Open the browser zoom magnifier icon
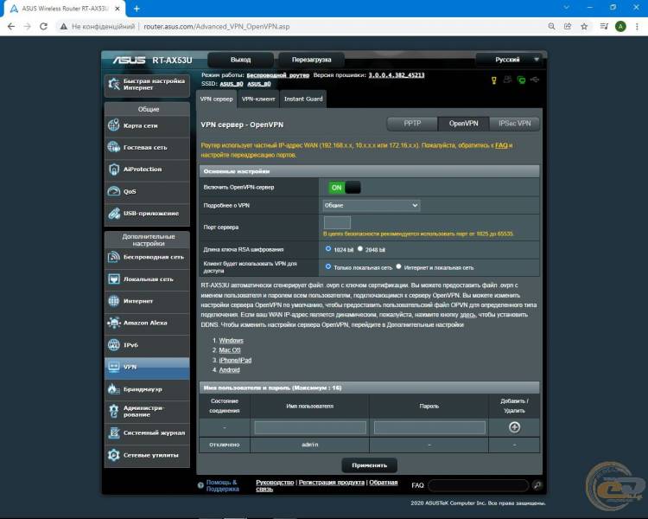648x519 pixels. 552,27
